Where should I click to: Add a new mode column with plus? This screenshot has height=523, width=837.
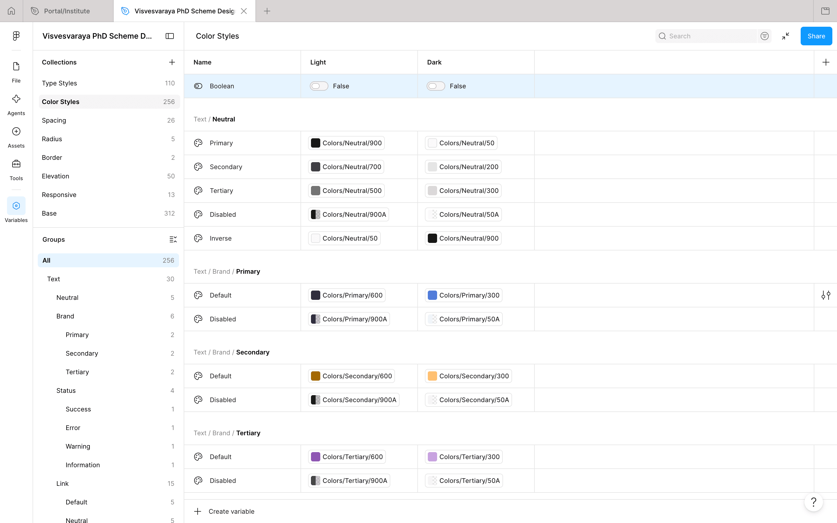pyautogui.click(x=826, y=62)
